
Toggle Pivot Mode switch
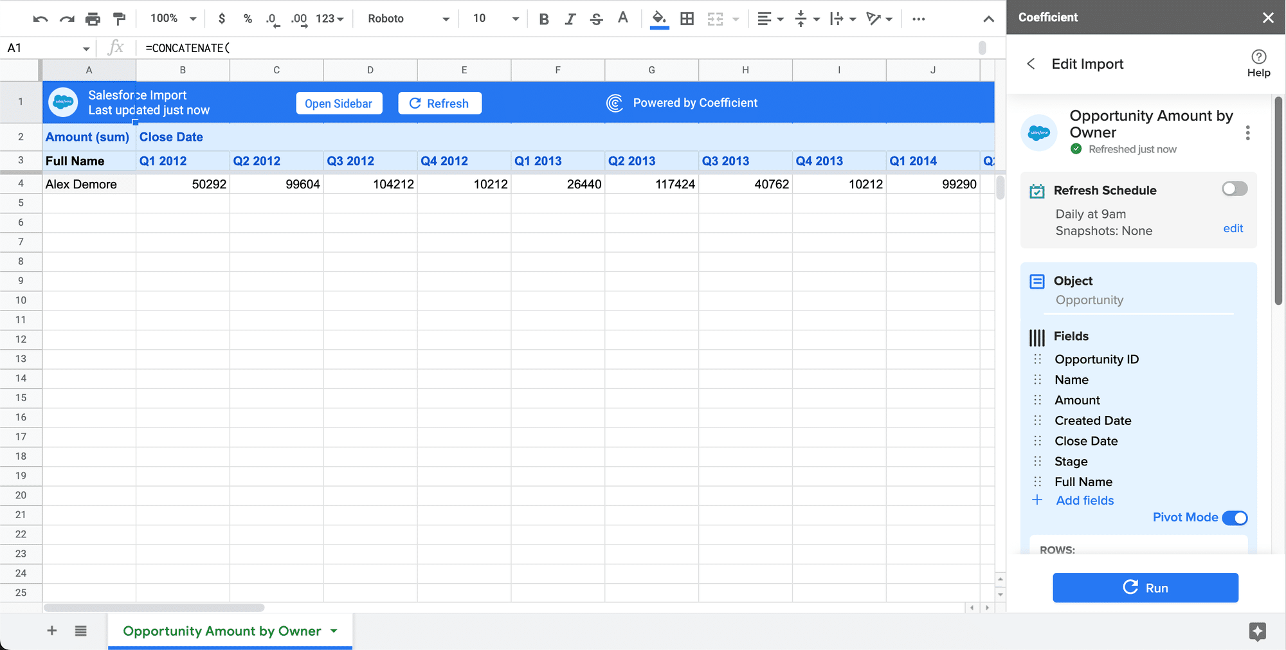1235,518
